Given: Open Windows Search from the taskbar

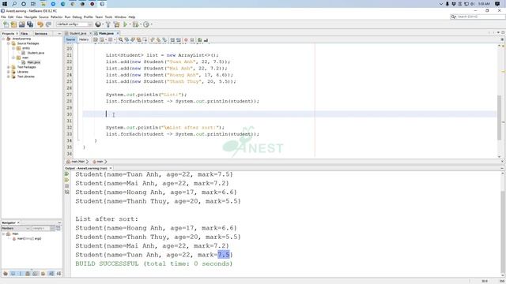Looking at the screenshot, I should 14,4.
